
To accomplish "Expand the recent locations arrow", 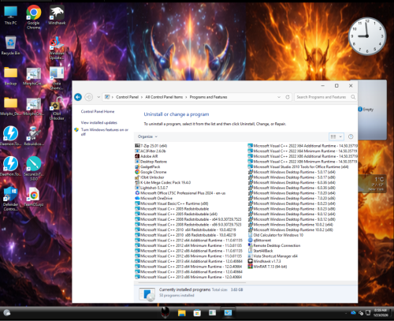I will click(98, 97).
